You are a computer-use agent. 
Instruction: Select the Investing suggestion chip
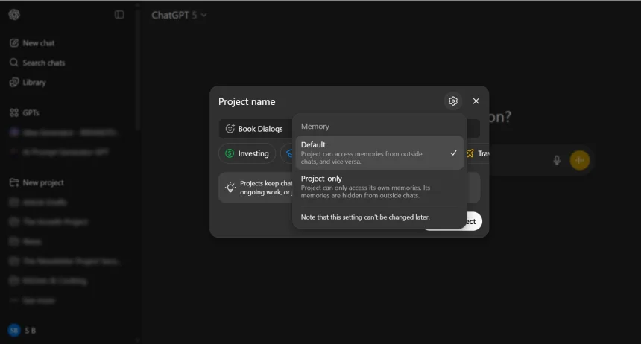pyautogui.click(x=247, y=153)
